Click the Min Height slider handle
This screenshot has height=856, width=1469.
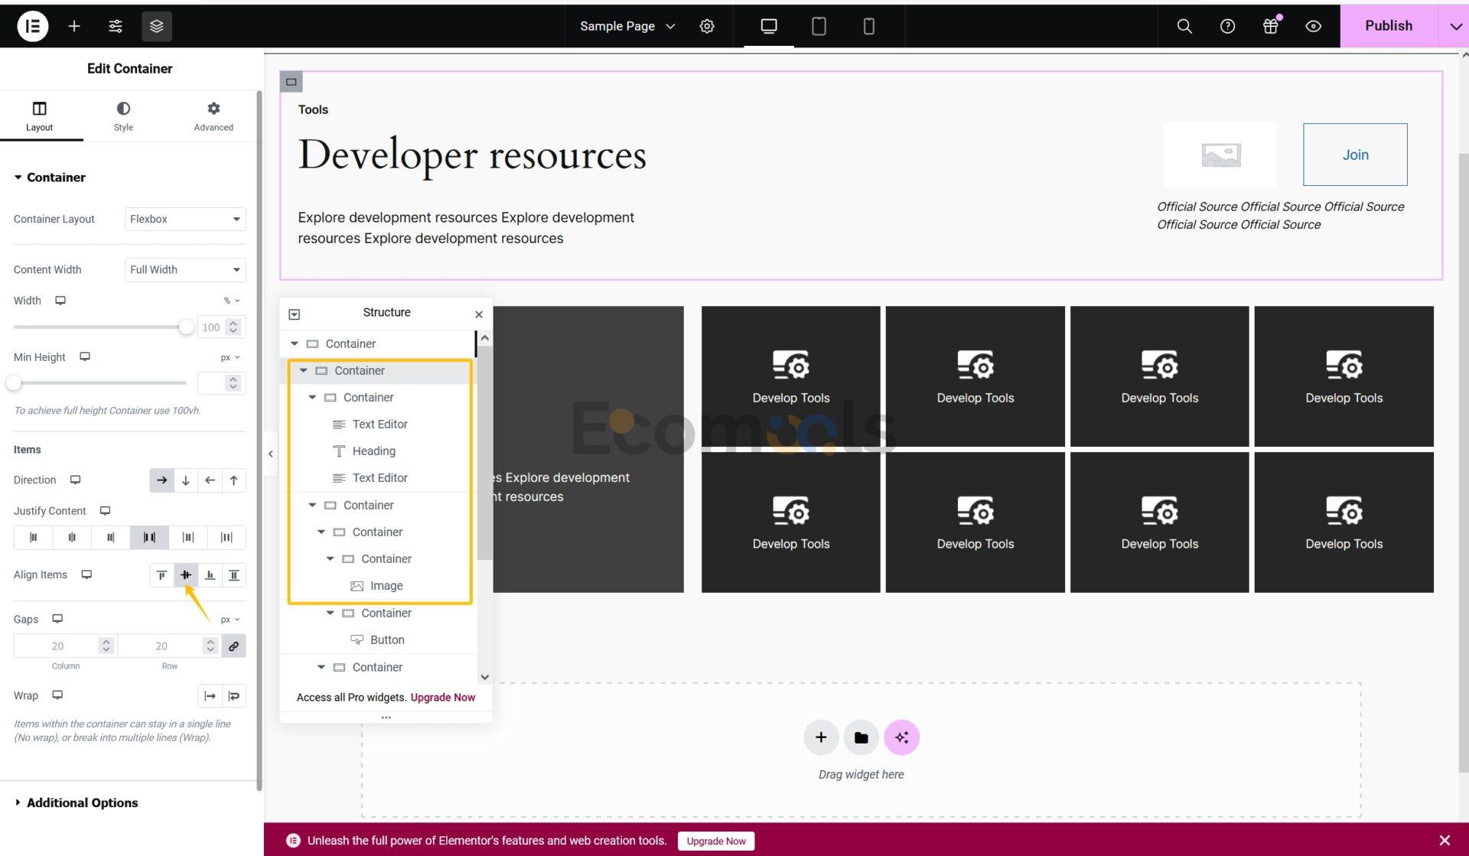pyautogui.click(x=14, y=382)
